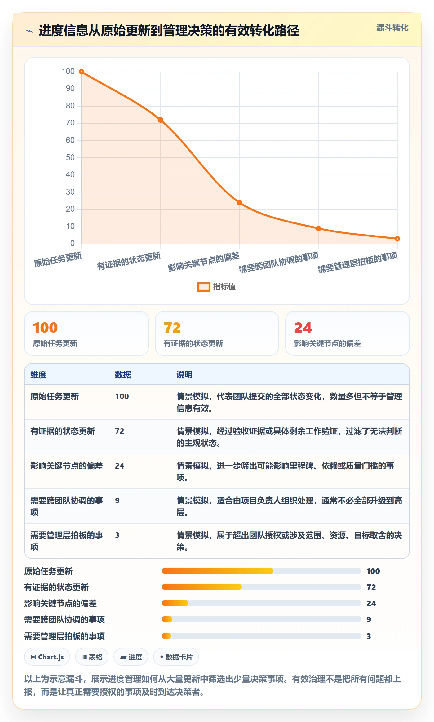Click the 需要管理层拍板的事项 progress bar

262,636
